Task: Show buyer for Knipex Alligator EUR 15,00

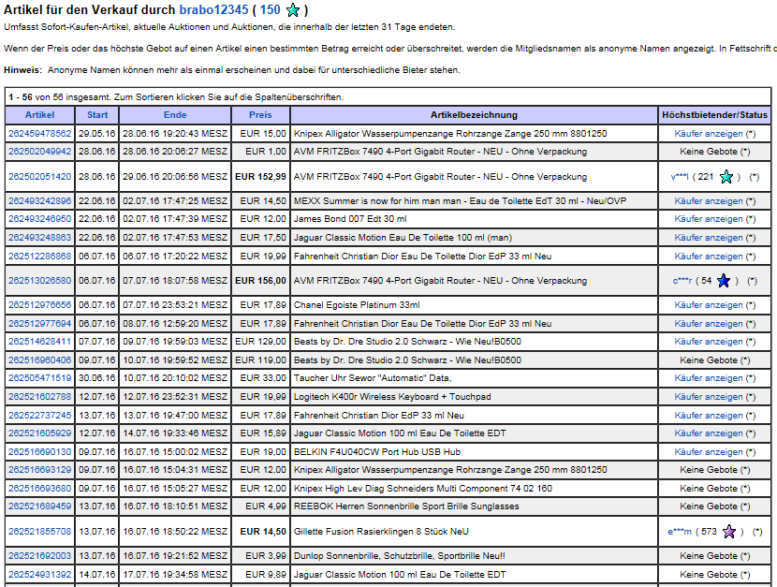Action: tap(709, 134)
